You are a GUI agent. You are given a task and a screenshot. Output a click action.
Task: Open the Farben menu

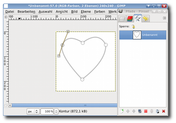coord(100,11)
